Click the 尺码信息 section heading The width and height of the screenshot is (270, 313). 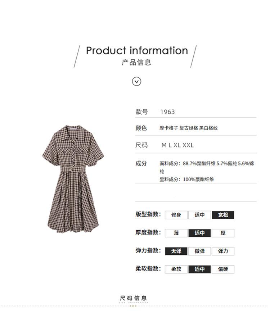click(134, 298)
